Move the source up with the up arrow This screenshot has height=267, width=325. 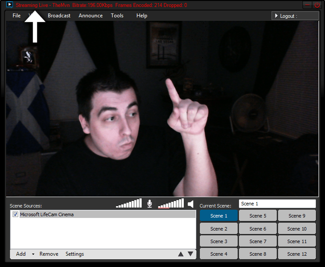tap(181, 254)
